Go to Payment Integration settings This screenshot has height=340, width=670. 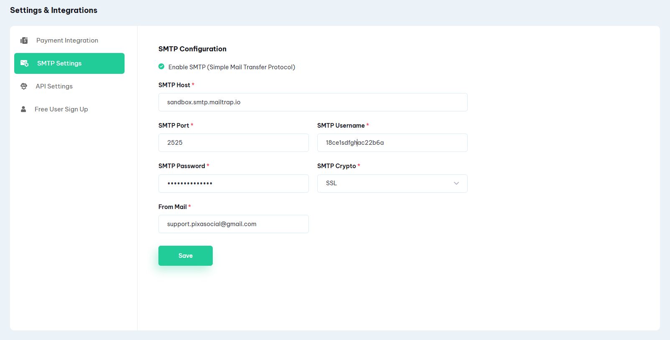67,40
